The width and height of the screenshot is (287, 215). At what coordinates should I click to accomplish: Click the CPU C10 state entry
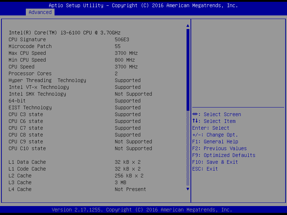tap(27, 148)
